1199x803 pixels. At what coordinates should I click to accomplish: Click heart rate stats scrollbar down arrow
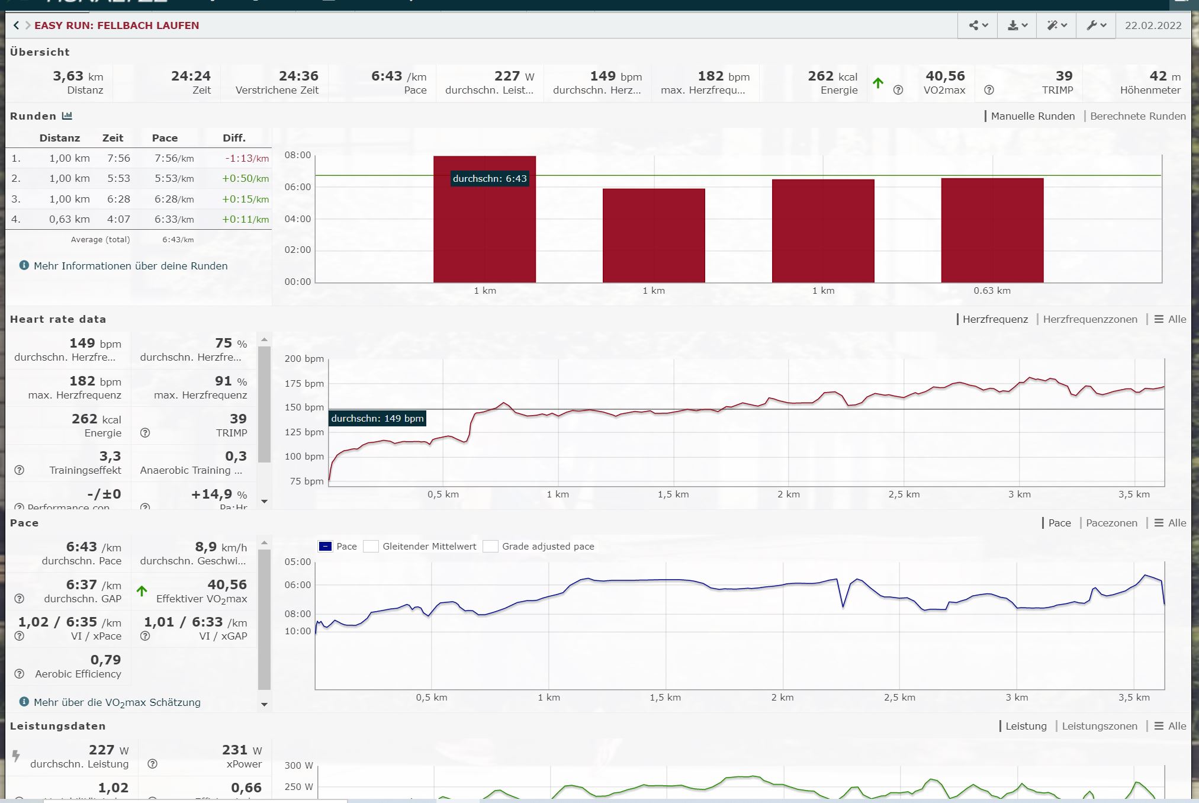coord(265,502)
